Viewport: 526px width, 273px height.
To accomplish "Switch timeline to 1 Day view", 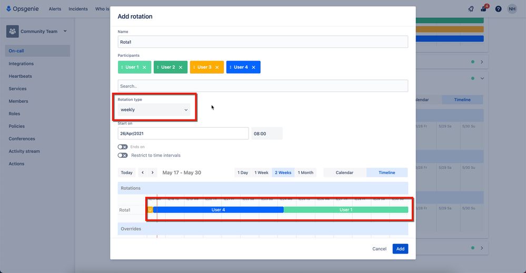I will (x=243, y=173).
